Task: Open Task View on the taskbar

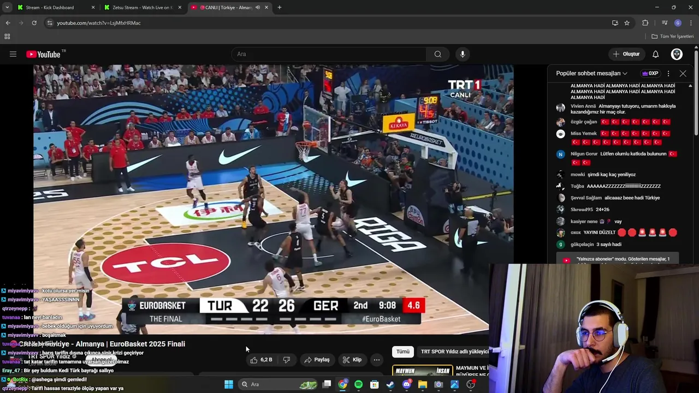Action: [327, 384]
